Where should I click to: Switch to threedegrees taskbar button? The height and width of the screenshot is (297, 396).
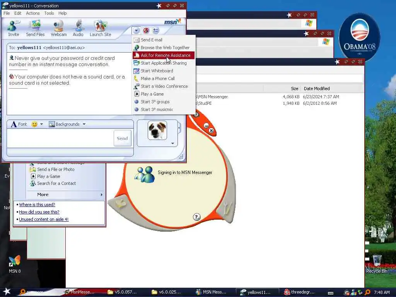click(x=299, y=292)
